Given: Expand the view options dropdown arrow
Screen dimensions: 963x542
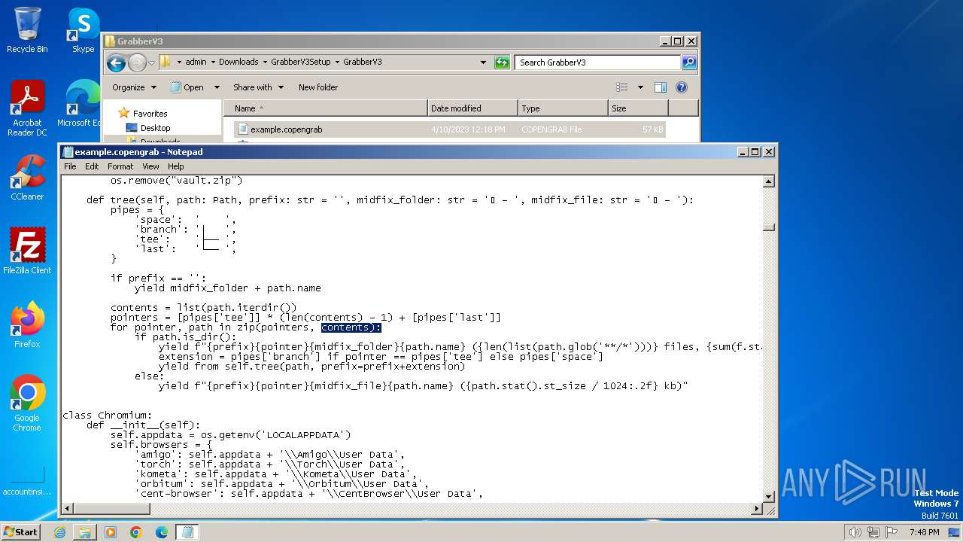Looking at the screenshot, I should (x=640, y=87).
